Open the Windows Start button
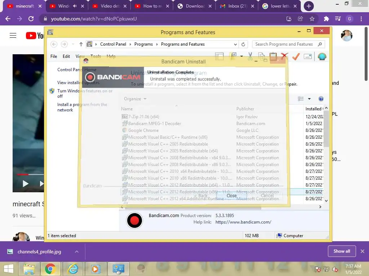The width and height of the screenshot is (369, 276). [x=9, y=269]
